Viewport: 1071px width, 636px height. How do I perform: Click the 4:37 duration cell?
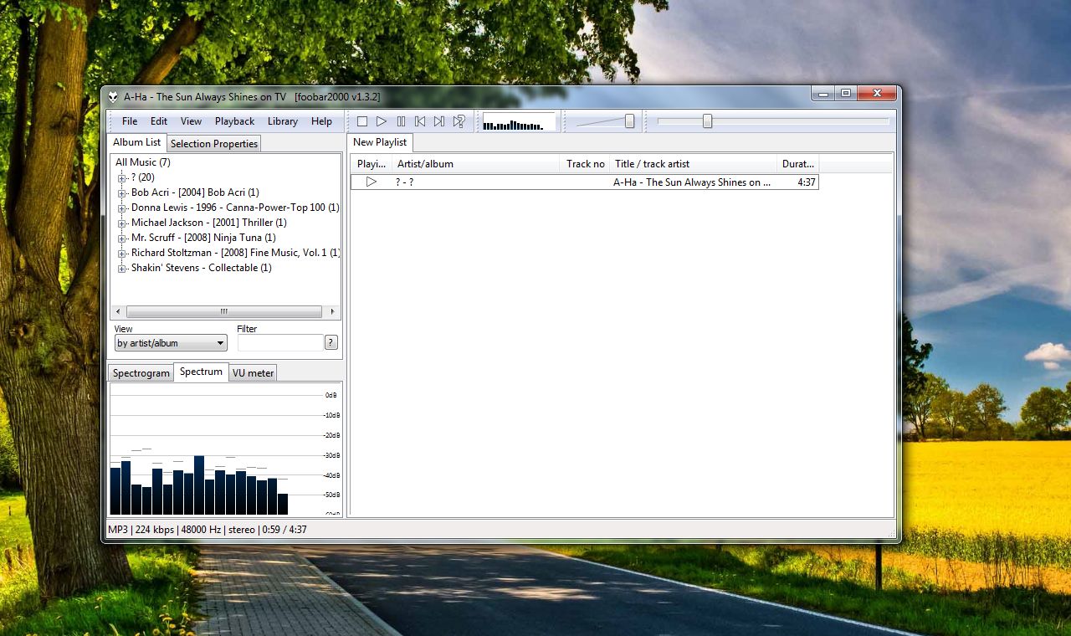807,182
